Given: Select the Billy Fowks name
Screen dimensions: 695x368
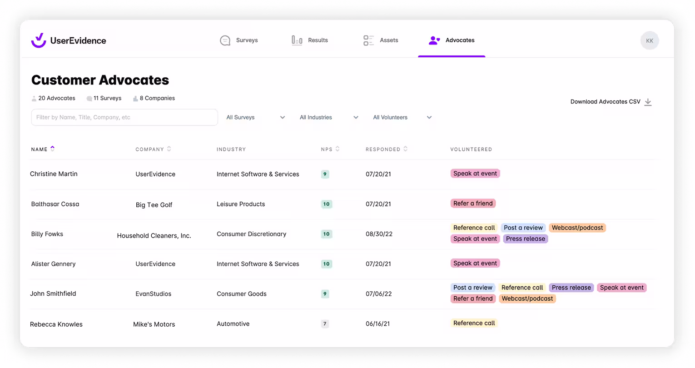Looking at the screenshot, I should coord(47,234).
